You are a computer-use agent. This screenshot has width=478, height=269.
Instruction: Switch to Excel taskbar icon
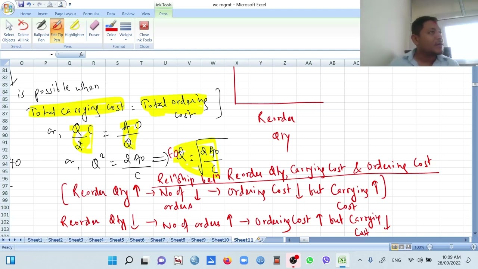pyautogui.click(x=342, y=260)
